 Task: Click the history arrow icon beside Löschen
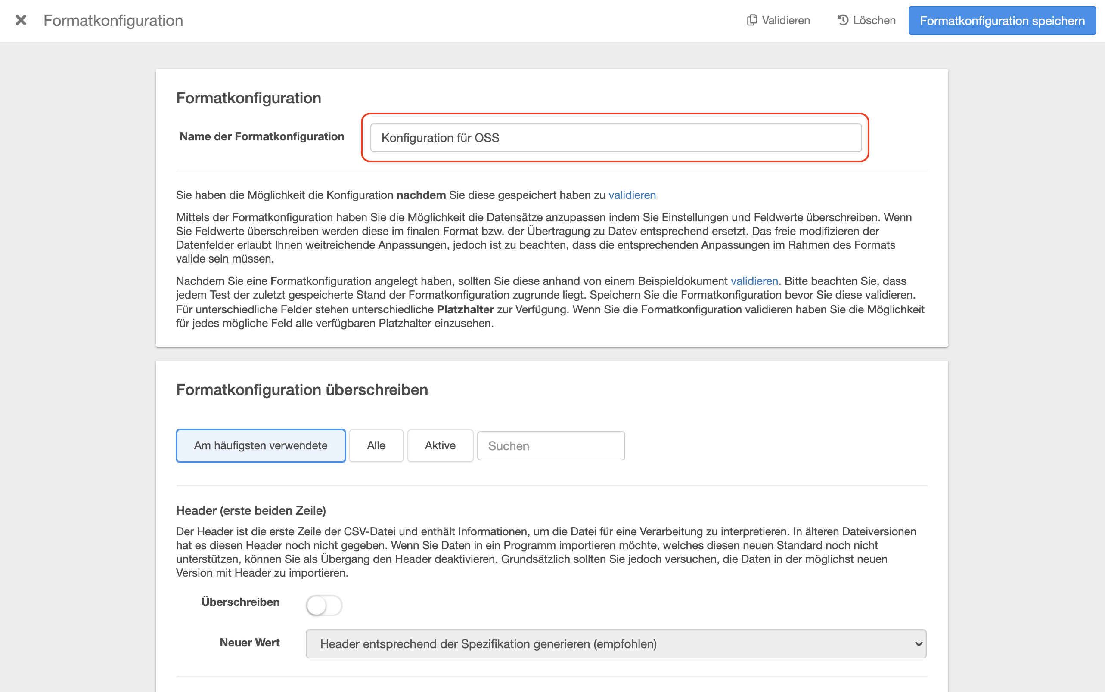(x=843, y=20)
